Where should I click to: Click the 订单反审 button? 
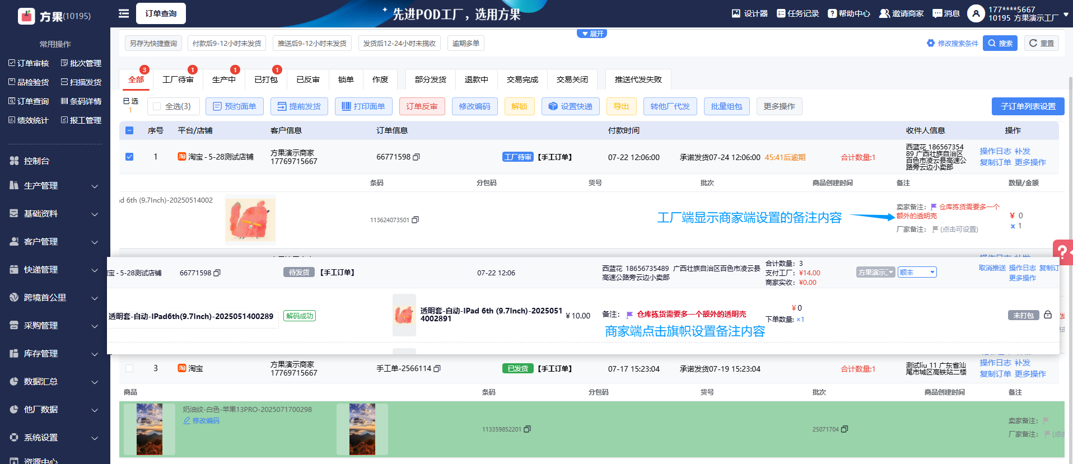pyautogui.click(x=422, y=106)
